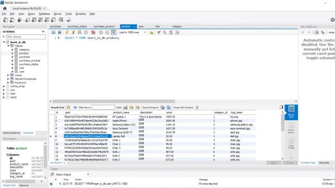Switch to the Session tab
The width and height of the screenshot is (335, 188).
point(24,185)
